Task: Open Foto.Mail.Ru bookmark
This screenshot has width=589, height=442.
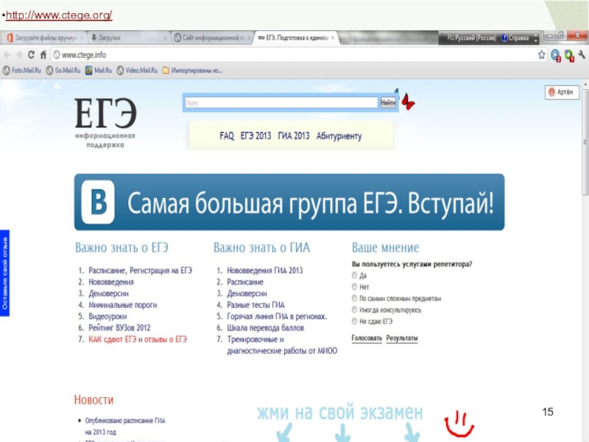Action: click(x=22, y=70)
